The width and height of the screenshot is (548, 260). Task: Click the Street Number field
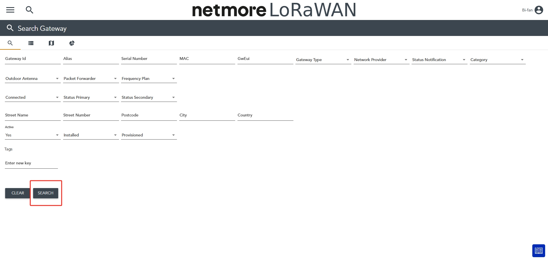pos(91,115)
